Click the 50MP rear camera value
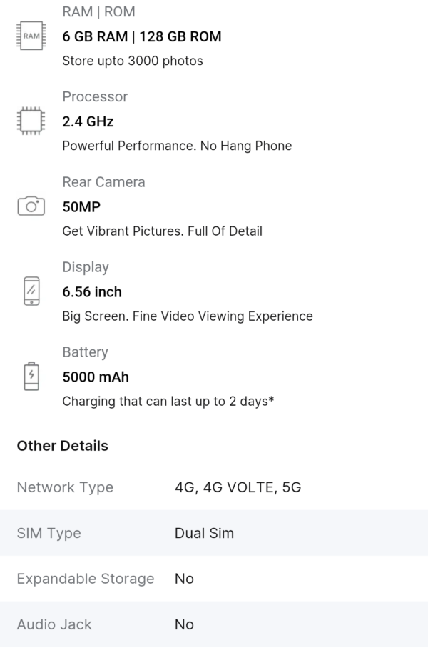Viewport: 428px width, 648px height. [81, 207]
